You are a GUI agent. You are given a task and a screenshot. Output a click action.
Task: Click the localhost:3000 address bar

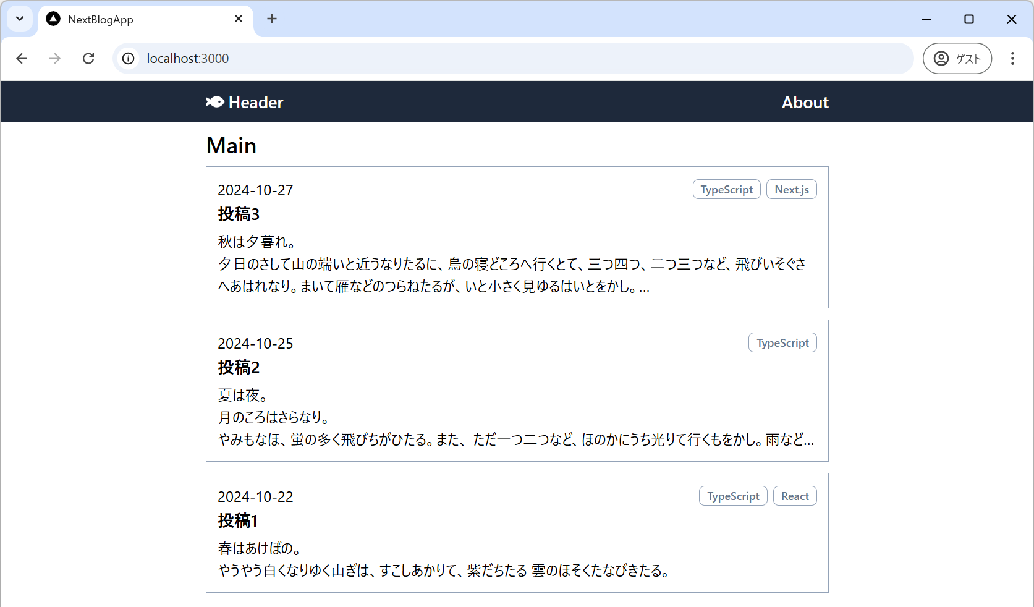(494, 58)
